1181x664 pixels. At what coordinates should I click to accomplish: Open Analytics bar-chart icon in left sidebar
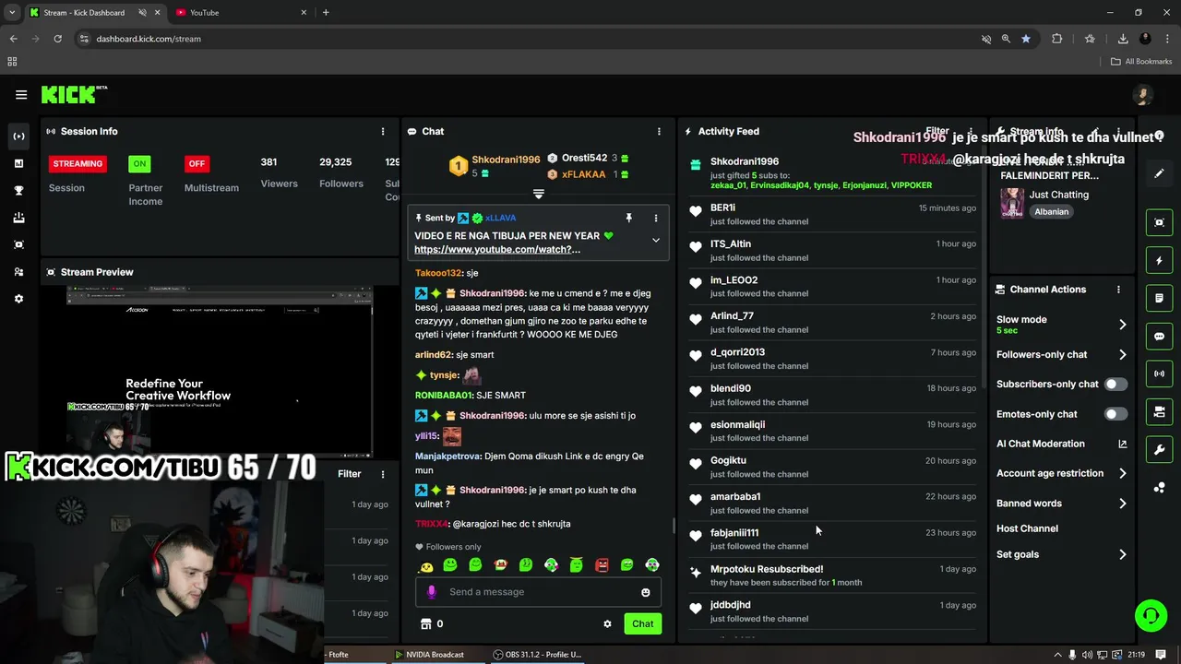(x=18, y=163)
